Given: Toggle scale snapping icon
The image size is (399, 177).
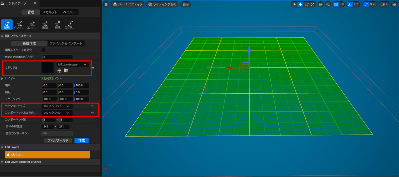Looking at the screenshot, I should click(366, 5).
